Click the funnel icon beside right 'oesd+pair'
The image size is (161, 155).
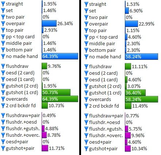click(x=86, y=142)
